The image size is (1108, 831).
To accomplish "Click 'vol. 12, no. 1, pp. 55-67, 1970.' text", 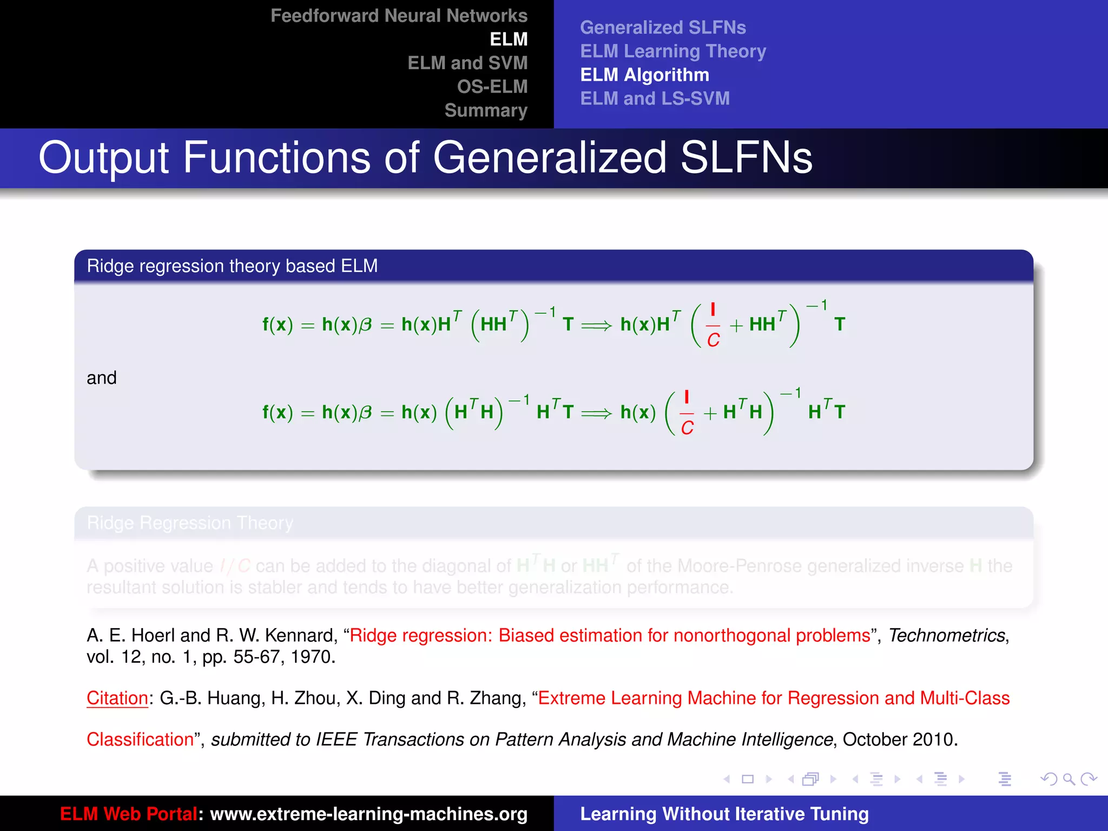I will click(x=211, y=657).
